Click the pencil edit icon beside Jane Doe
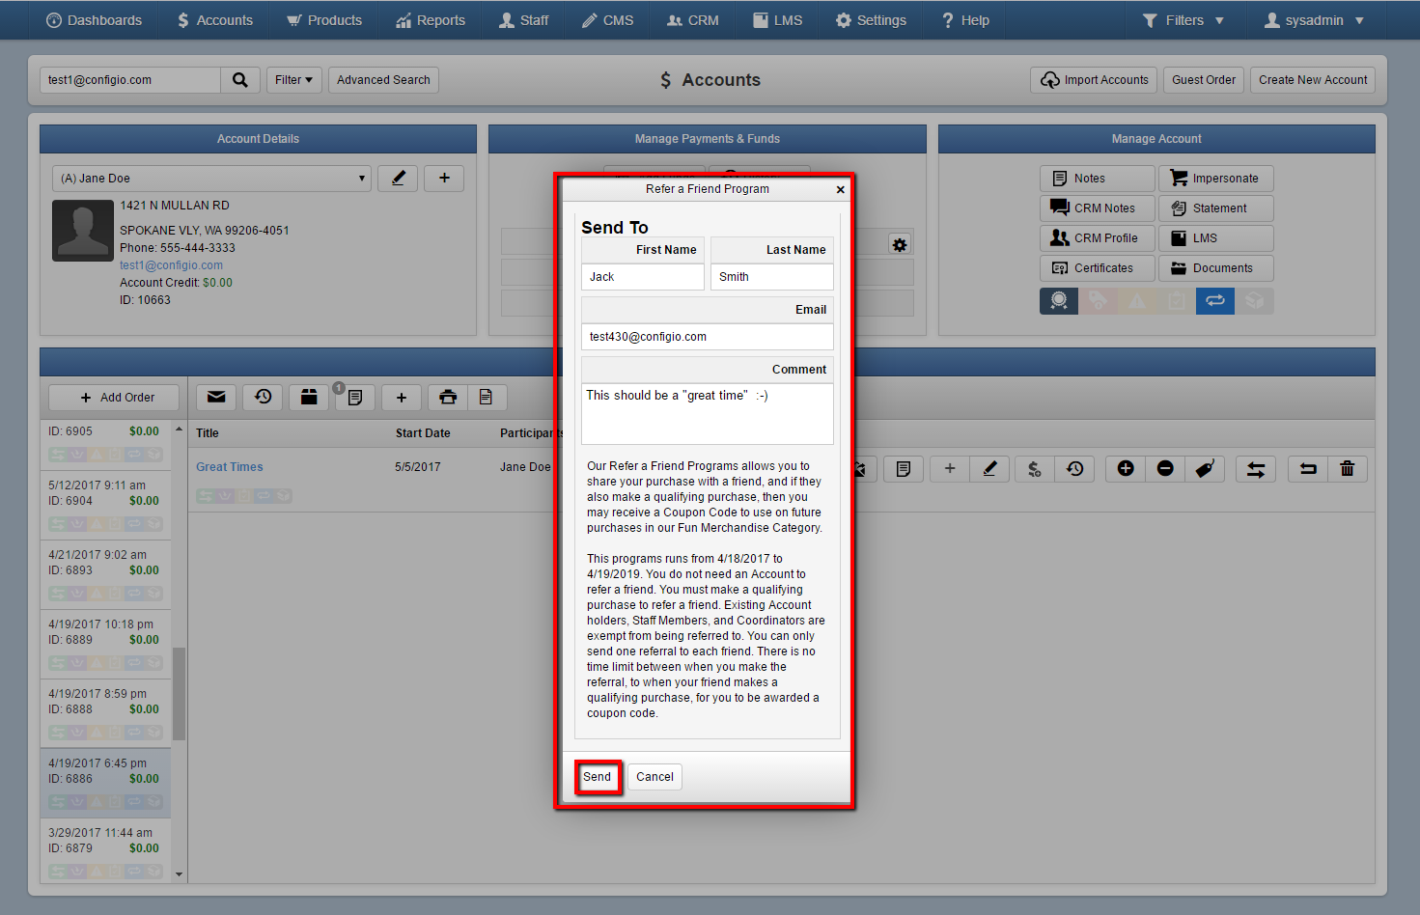 (398, 179)
